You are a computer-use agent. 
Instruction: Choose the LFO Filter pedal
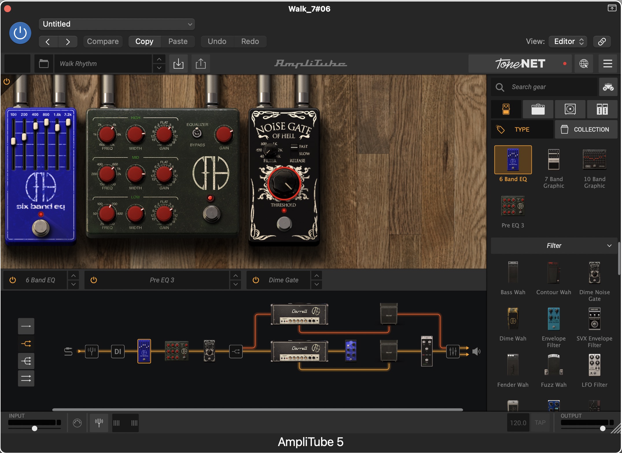pyautogui.click(x=595, y=365)
